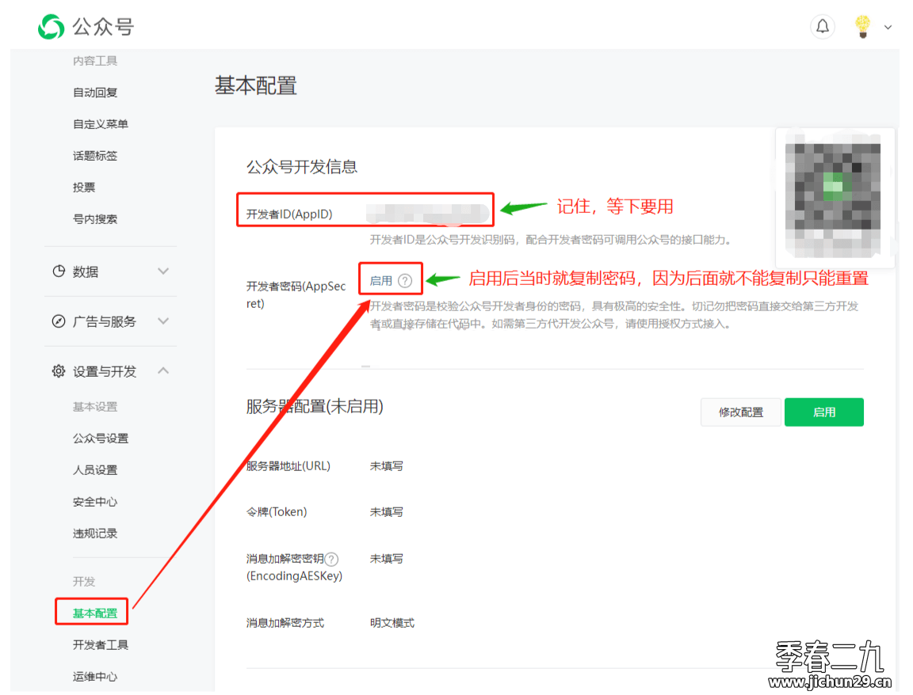Click the 设置与开发 gear icon
The width and height of the screenshot is (913, 695).
[58, 370]
